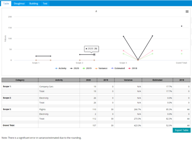The width and height of the screenshot is (192, 142).
Task: Click the 2018 Grand Total pink point
Action: (181, 51)
